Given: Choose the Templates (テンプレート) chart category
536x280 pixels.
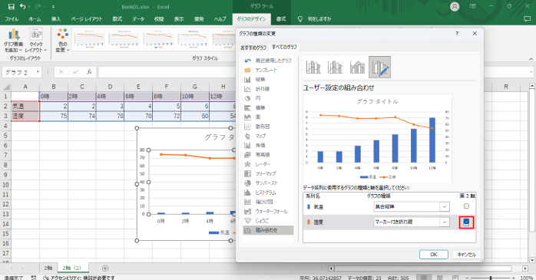Looking at the screenshot, I should click(268, 70).
